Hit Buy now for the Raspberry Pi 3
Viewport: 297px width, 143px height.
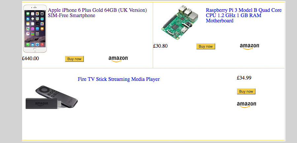[x=206, y=46]
